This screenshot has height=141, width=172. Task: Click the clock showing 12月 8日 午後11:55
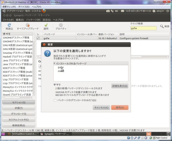coord(138,11)
